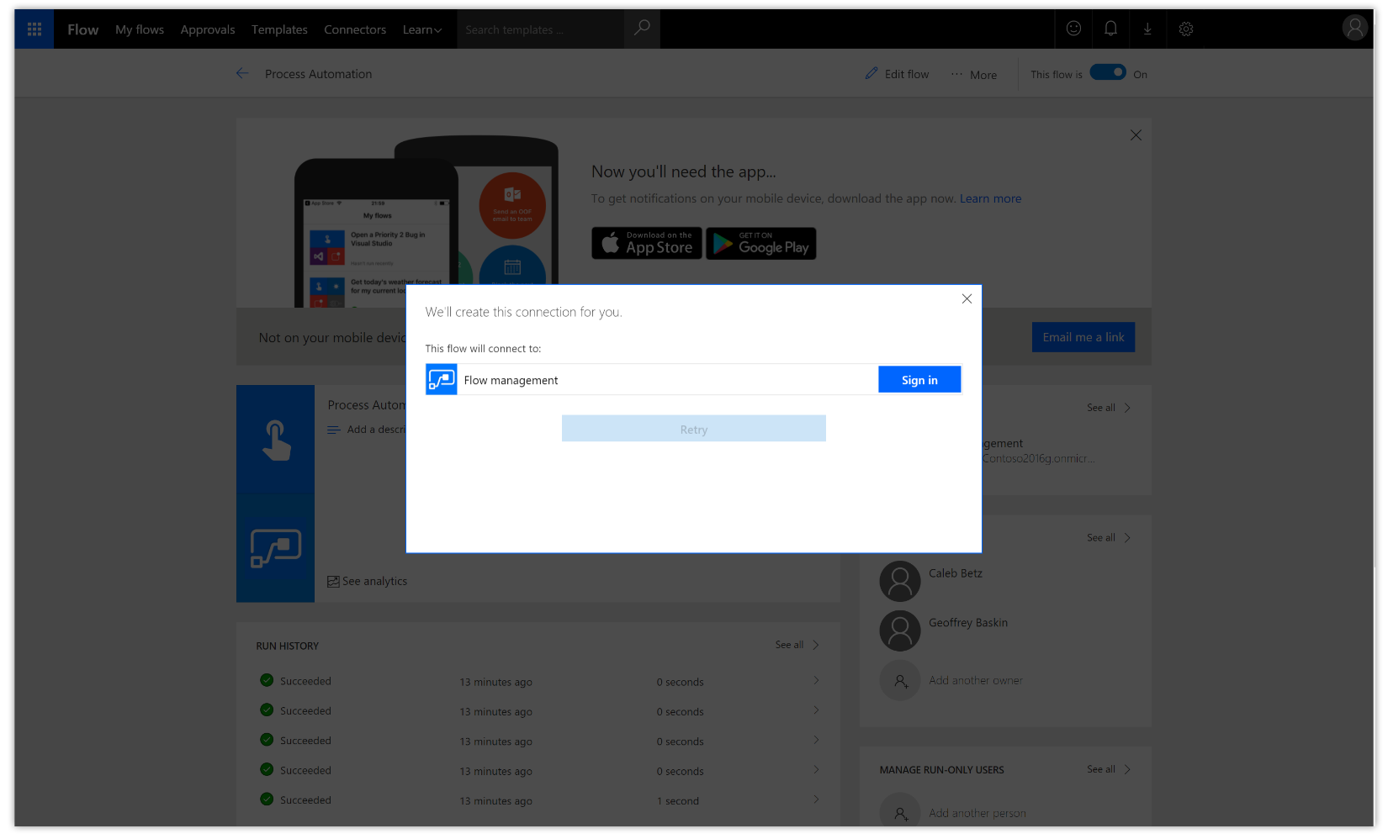Screen dimensions: 1388x839
Task: Click the manual trigger touch icon tile
Action: 276,440
